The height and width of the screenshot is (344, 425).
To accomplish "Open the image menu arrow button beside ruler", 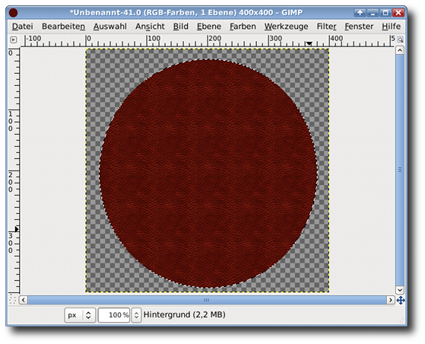I will pos(13,40).
